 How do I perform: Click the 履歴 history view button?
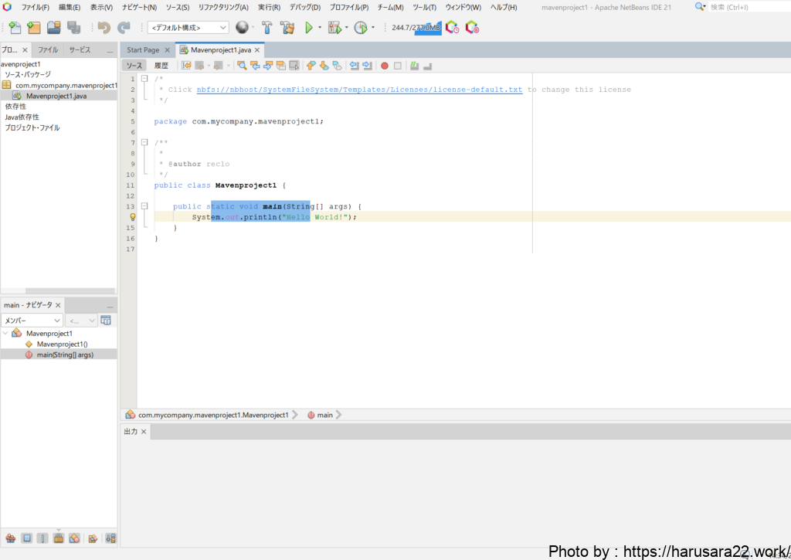coord(161,66)
